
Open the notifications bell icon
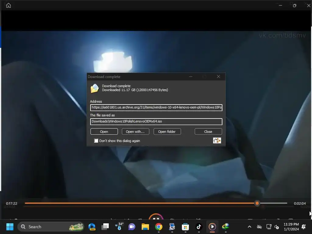304,227
